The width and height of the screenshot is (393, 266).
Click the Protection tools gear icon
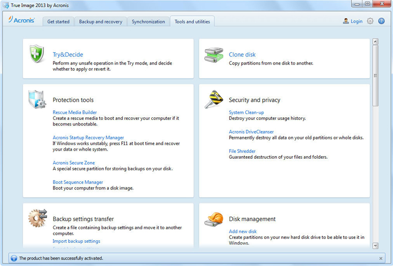[37, 100]
